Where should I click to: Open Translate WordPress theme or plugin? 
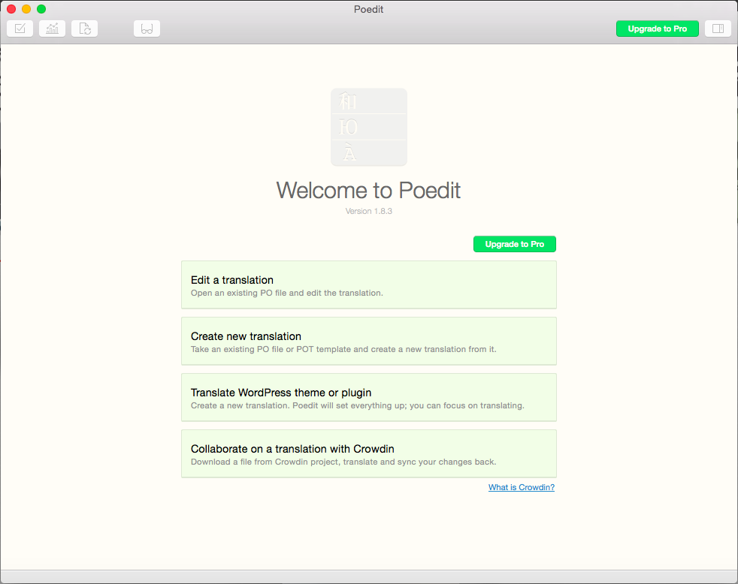pos(369,397)
